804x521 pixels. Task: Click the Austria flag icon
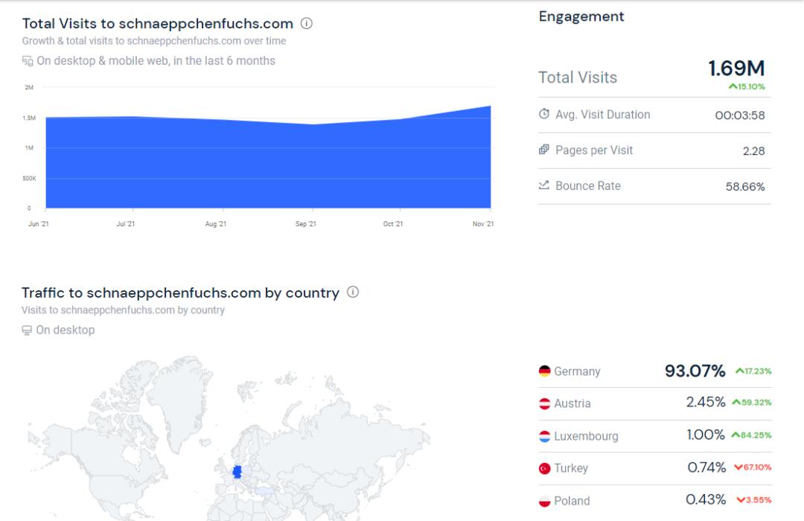[x=545, y=403]
